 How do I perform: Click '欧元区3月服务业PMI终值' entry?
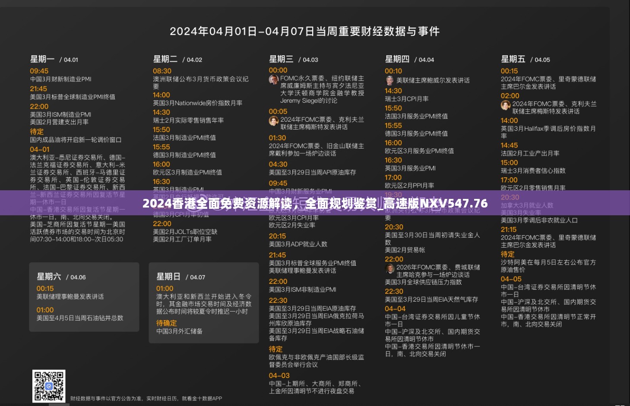click(x=419, y=151)
